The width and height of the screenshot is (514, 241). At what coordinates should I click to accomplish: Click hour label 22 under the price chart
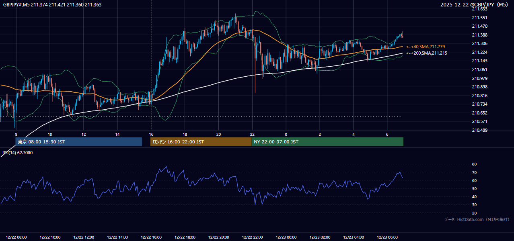tap(252, 134)
